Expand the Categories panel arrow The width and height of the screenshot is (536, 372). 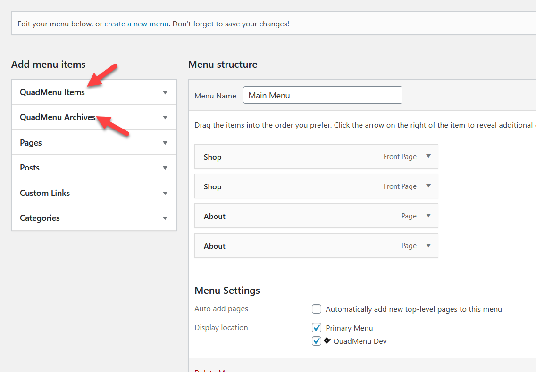(x=165, y=218)
